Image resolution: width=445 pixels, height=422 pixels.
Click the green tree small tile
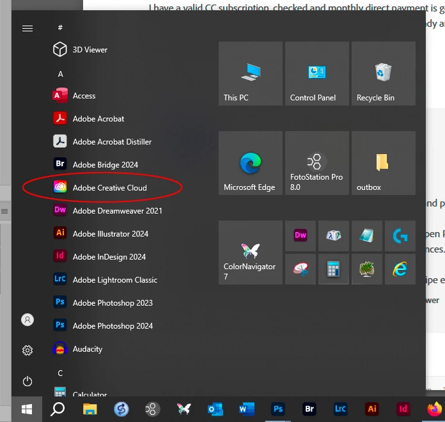click(366, 269)
